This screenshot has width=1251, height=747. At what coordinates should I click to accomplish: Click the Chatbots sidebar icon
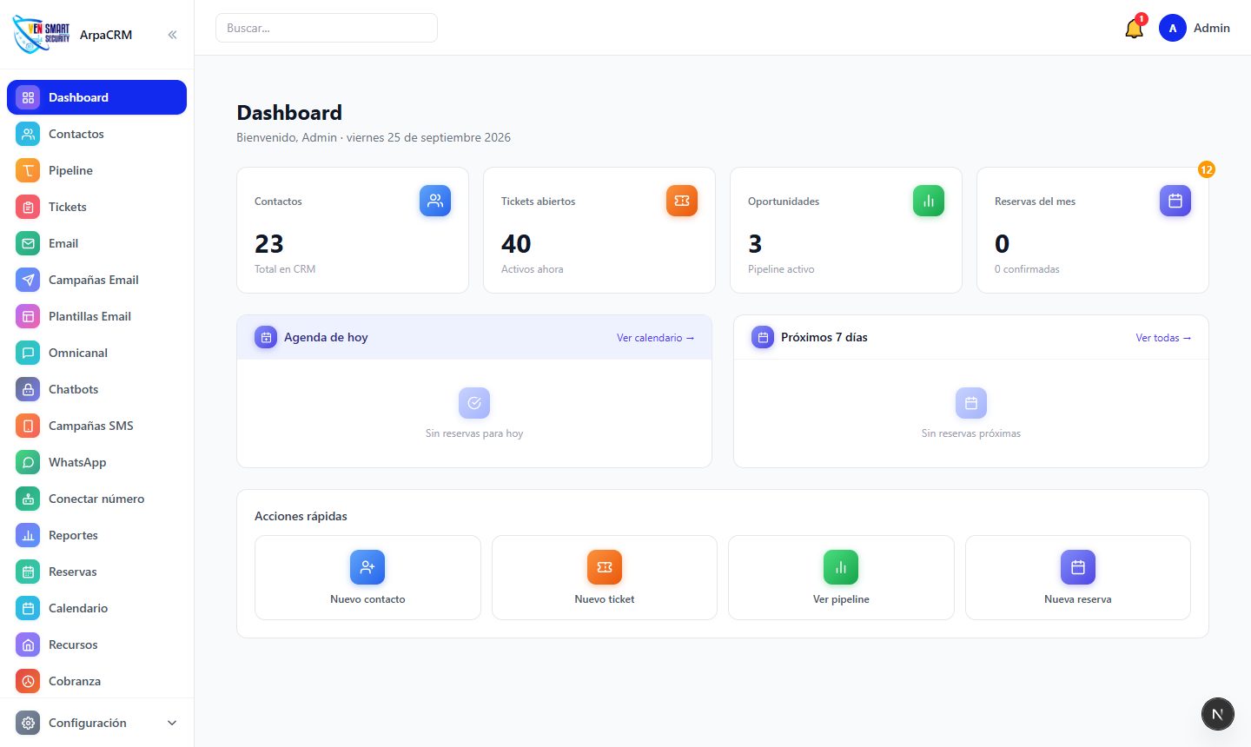point(28,389)
